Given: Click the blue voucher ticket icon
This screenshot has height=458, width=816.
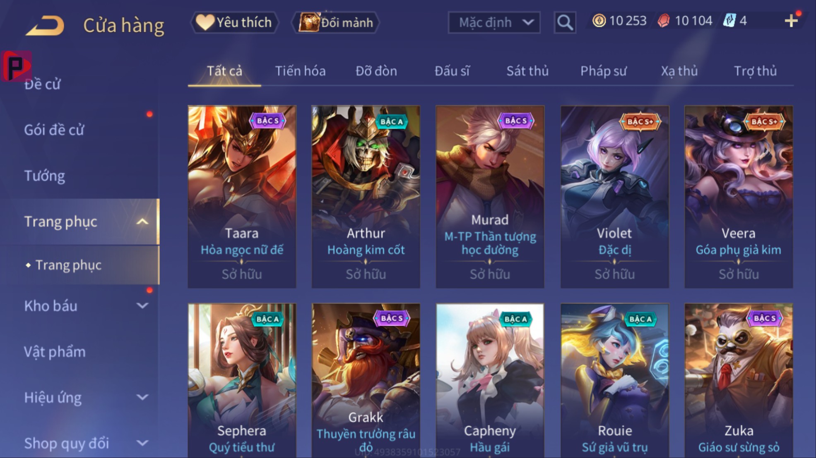Looking at the screenshot, I should tap(729, 21).
